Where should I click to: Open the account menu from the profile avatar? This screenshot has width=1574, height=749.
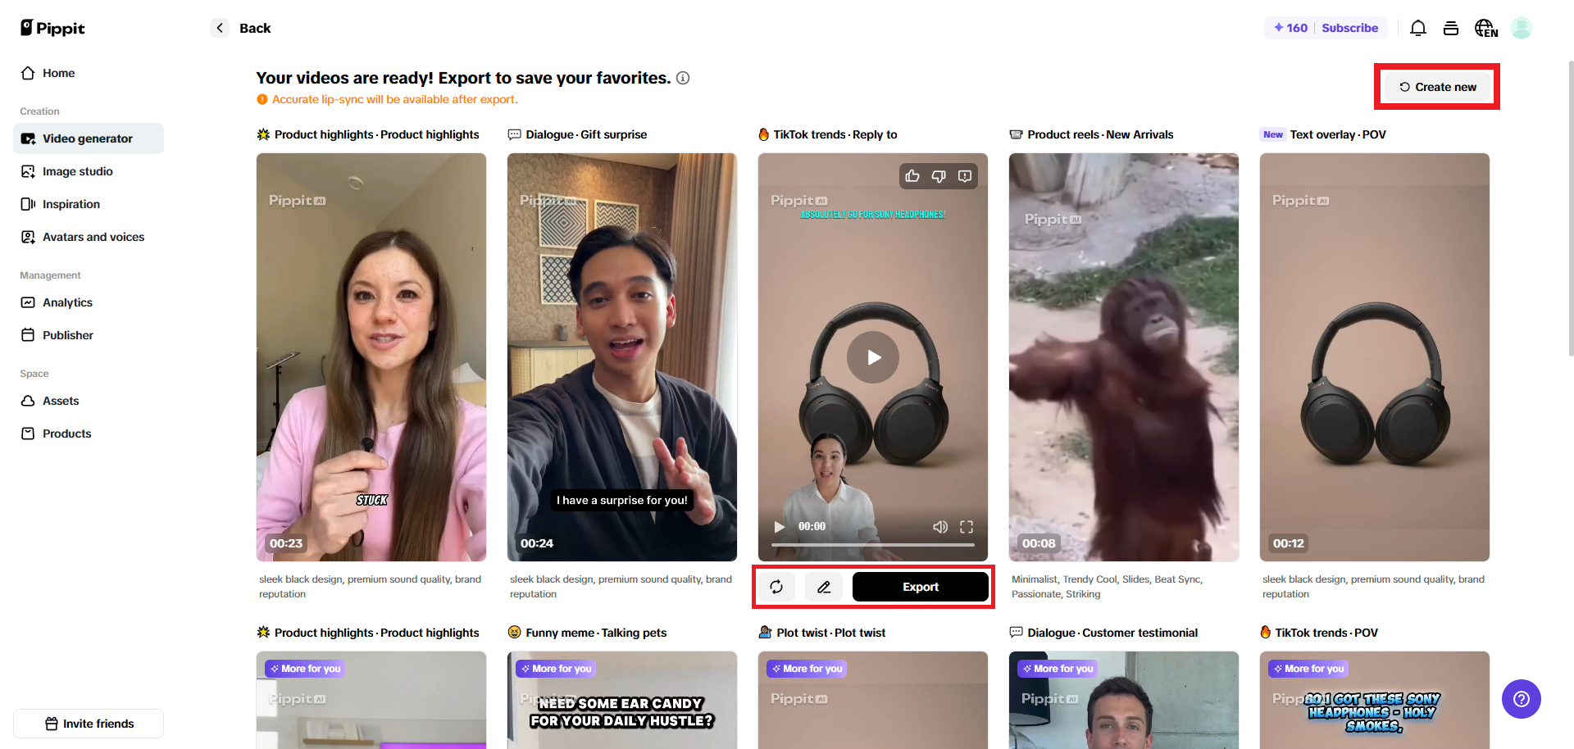click(x=1522, y=27)
